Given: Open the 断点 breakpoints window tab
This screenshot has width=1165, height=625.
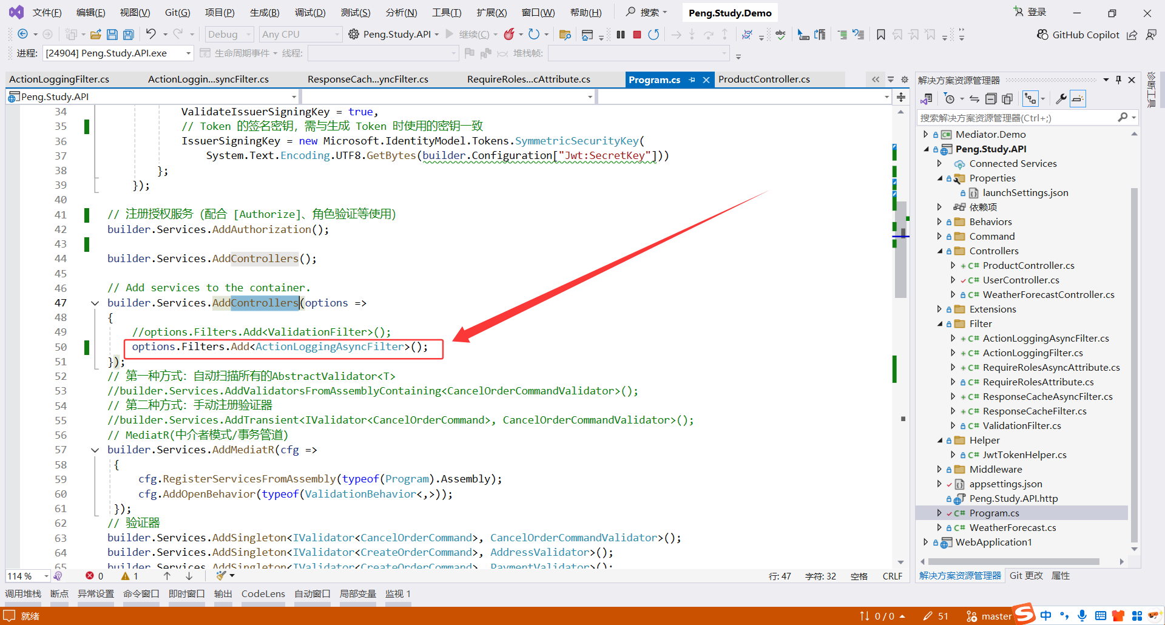Looking at the screenshot, I should click(x=59, y=594).
